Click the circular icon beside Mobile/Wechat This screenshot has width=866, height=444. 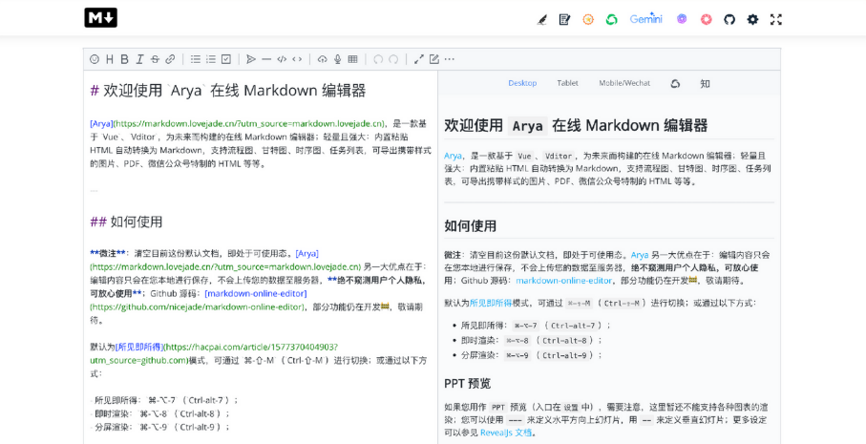pyautogui.click(x=675, y=83)
